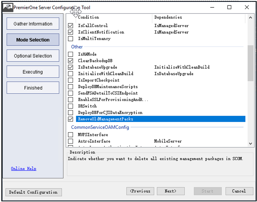Open the Optional Selection step
The width and height of the screenshot is (257, 202).
[33, 56]
